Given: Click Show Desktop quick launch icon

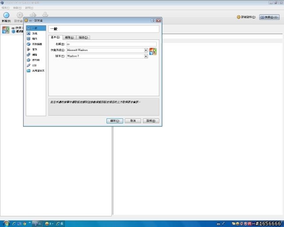Looking at the screenshot, I should (20, 224).
